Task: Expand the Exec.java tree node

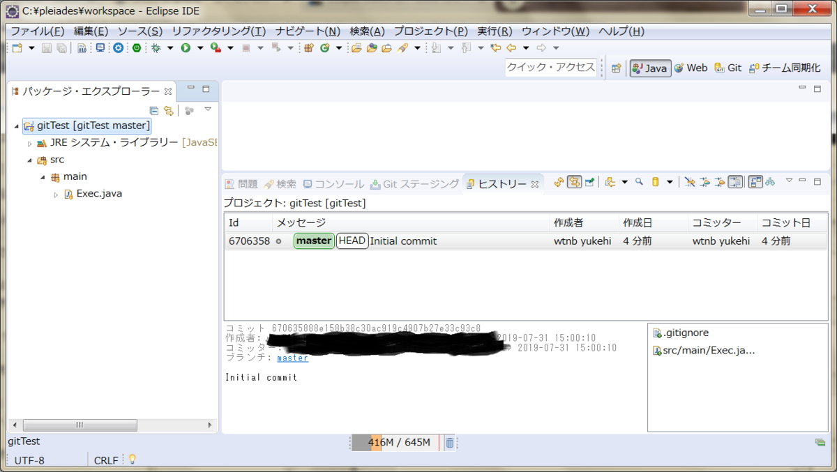Action: [56, 195]
